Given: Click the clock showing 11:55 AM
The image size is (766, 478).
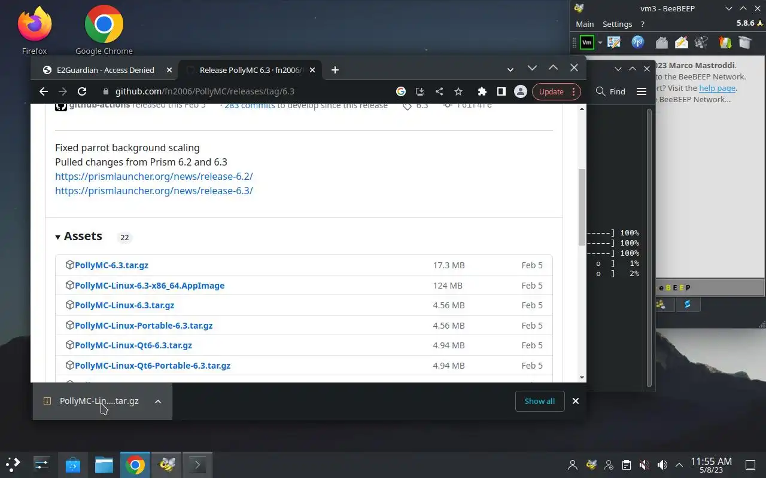Looking at the screenshot, I should pyautogui.click(x=712, y=465).
